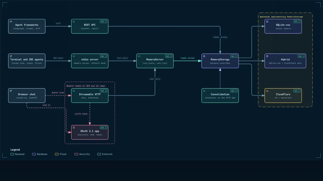Open the SRC badge on REST API node

(x=104, y=21)
